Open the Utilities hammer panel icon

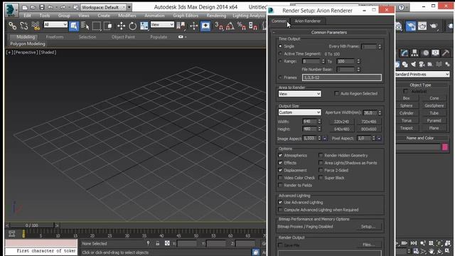coord(446,53)
